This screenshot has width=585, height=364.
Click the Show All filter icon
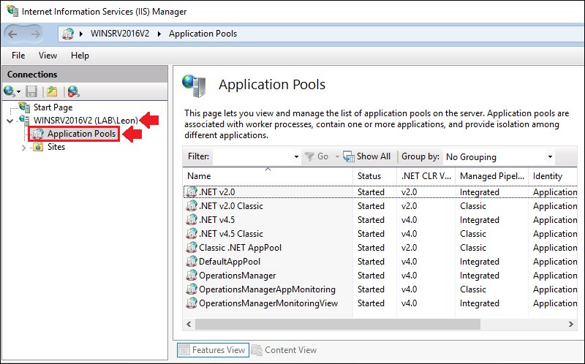coord(349,156)
